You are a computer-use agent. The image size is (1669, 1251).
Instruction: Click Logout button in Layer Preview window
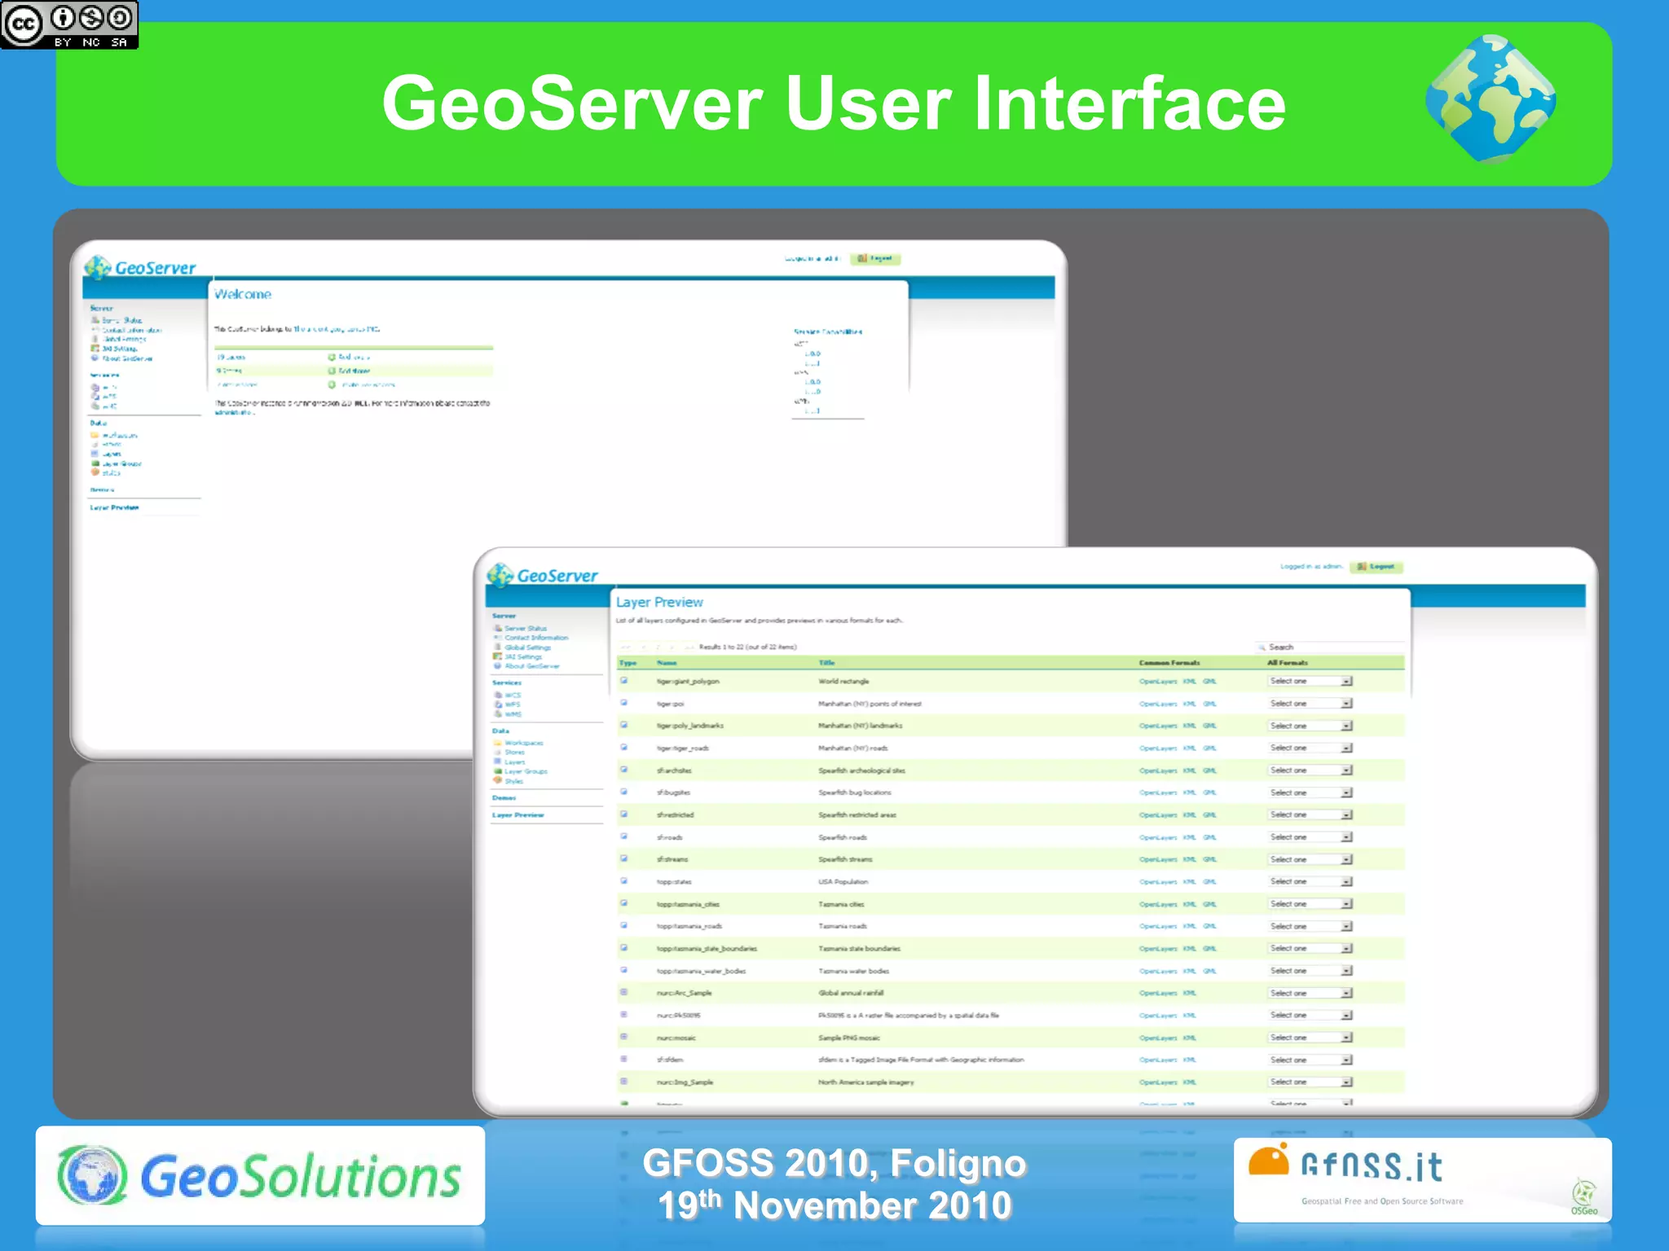click(1376, 566)
